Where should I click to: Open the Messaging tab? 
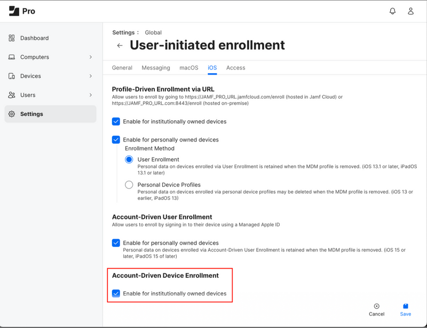[x=156, y=68]
